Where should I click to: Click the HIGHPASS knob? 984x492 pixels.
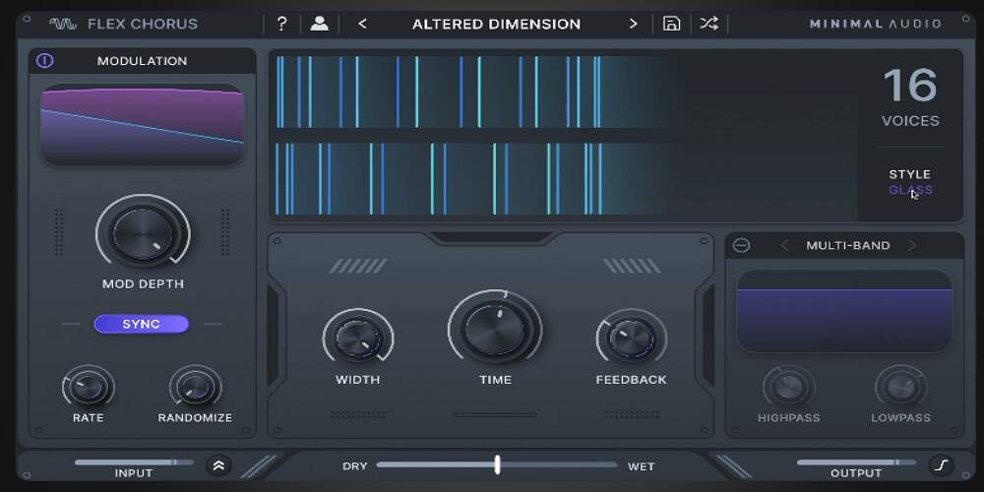click(789, 387)
